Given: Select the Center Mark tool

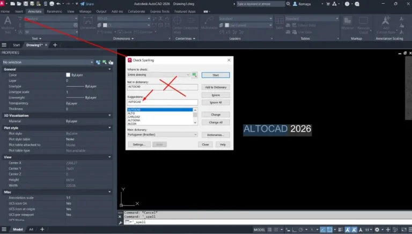Looking at the screenshot, I should click(178, 25).
